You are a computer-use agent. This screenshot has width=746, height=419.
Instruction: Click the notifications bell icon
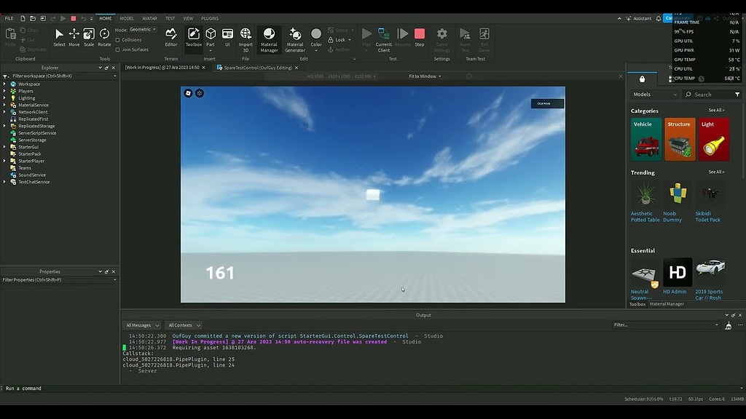click(x=659, y=18)
